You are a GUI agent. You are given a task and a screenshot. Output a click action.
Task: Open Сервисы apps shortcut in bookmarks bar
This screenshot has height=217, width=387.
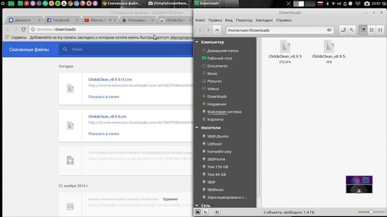(16, 37)
